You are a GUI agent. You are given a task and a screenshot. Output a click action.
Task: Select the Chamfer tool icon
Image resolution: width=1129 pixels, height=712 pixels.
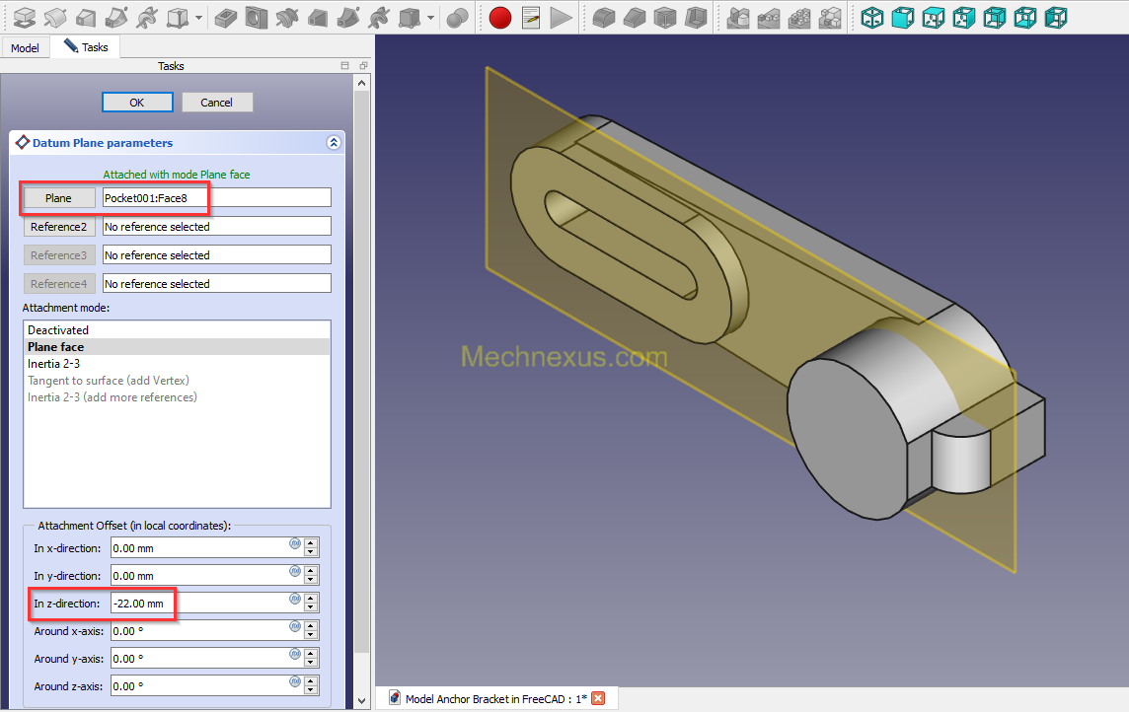tap(635, 18)
